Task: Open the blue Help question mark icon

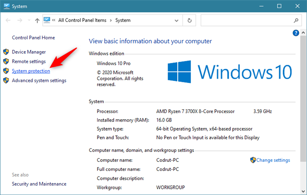Action: coord(296,33)
